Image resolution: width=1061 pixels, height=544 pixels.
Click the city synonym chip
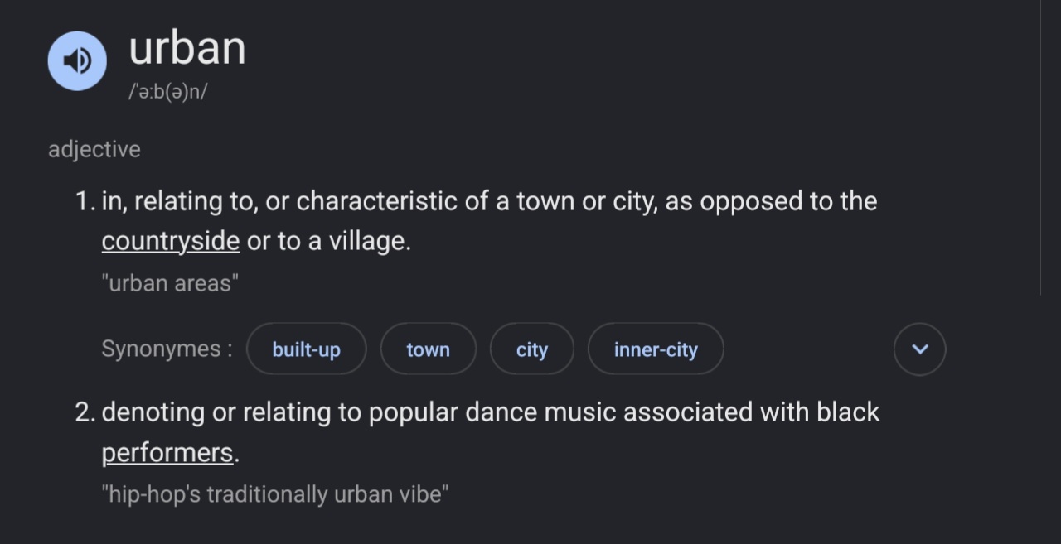(531, 349)
